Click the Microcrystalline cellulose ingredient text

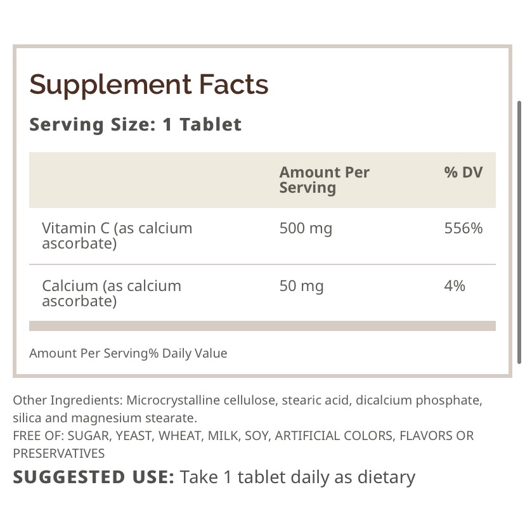200,401
